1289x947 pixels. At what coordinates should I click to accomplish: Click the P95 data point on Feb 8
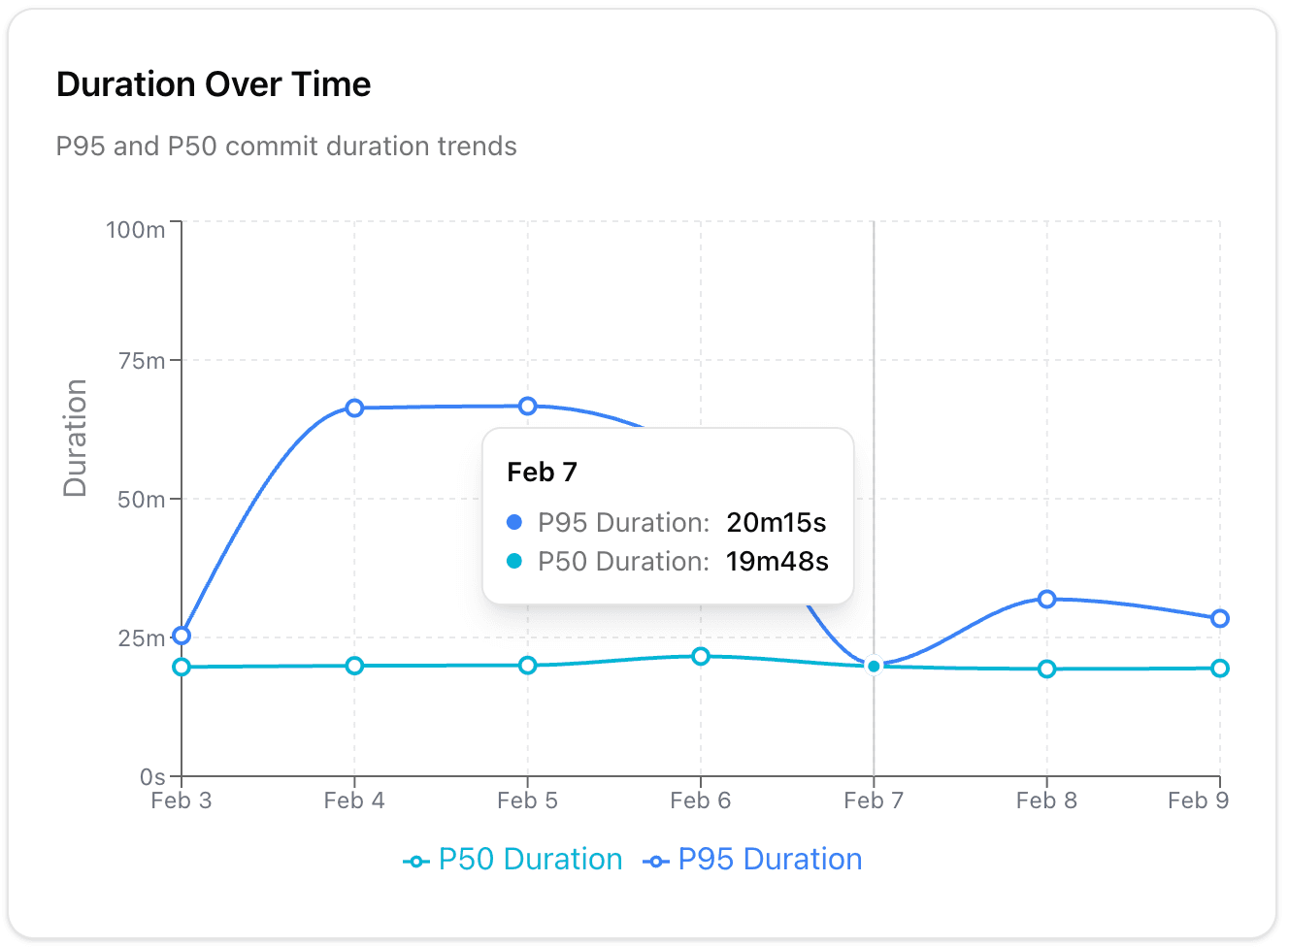pyautogui.click(x=1046, y=599)
